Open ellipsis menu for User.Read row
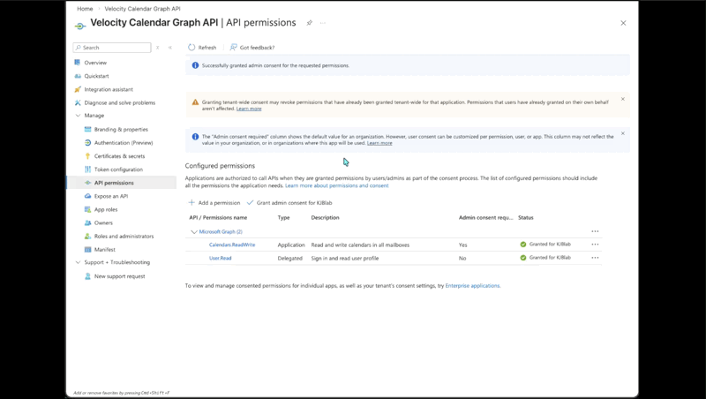 595,258
